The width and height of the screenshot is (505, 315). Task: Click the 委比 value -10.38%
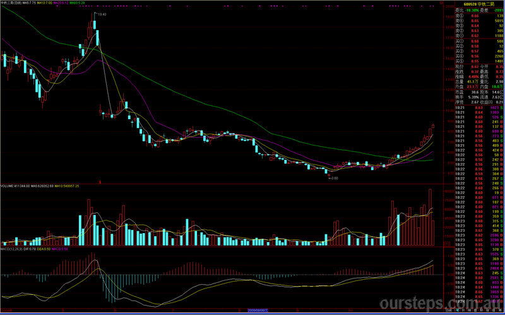pos(472,11)
